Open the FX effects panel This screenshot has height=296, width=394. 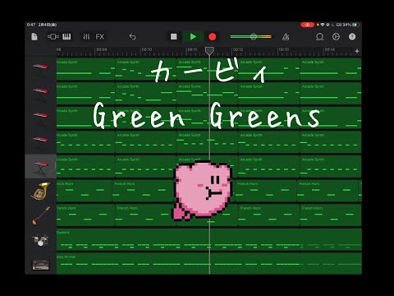point(100,37)
